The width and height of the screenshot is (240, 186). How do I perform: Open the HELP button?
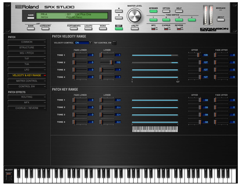pos(179,11)
